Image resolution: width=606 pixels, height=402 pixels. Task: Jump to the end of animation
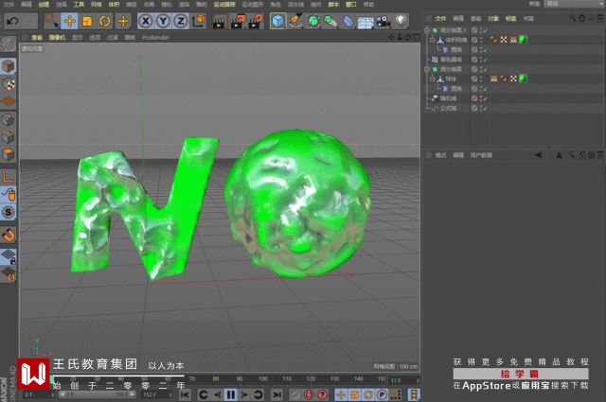(276, 394)
